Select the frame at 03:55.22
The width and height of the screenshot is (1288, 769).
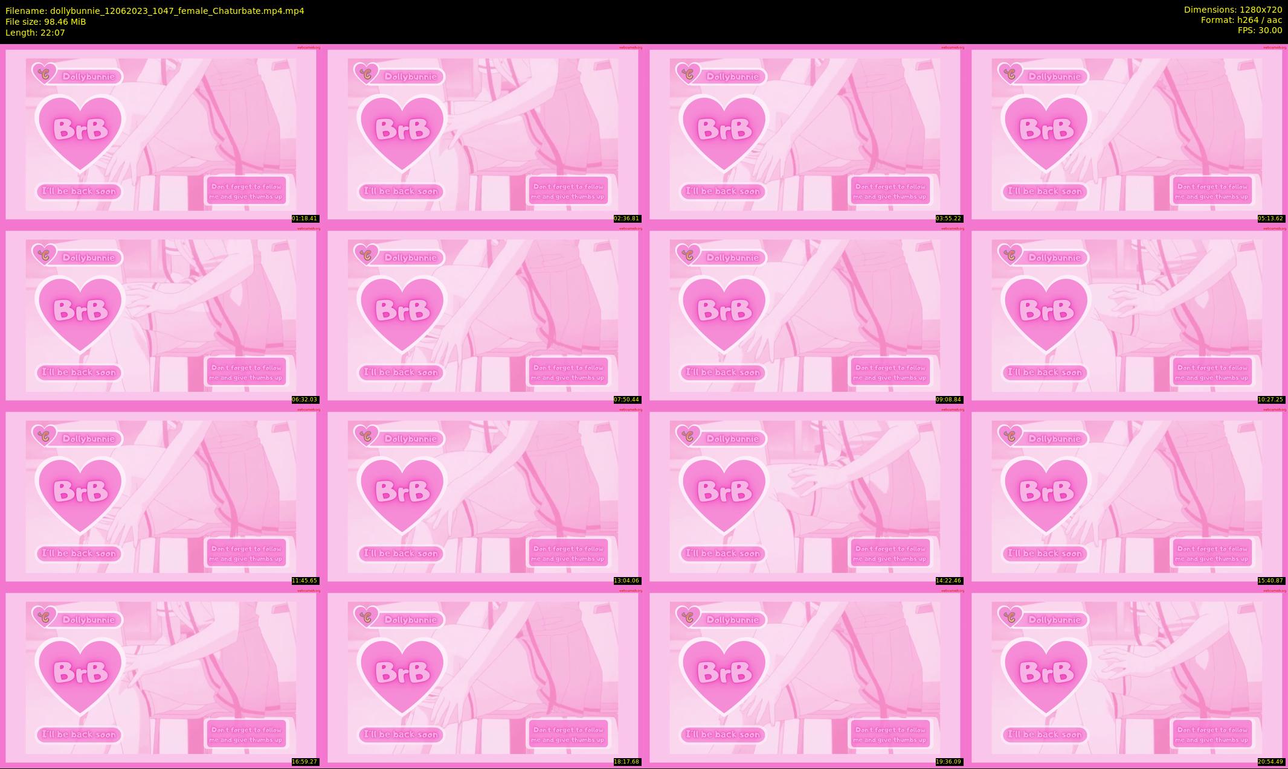(x=805, y=134)
